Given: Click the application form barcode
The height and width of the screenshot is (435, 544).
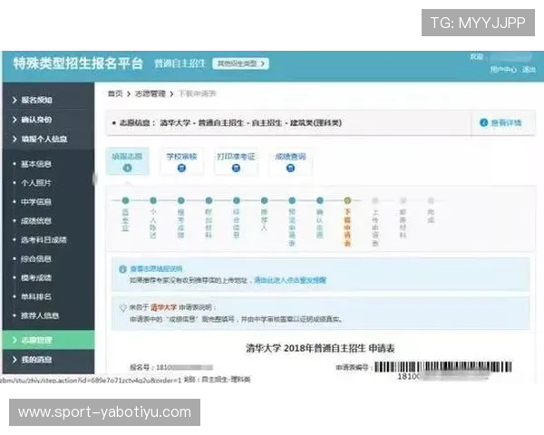Looking at the screenshot, I should (x=443, y=367).
